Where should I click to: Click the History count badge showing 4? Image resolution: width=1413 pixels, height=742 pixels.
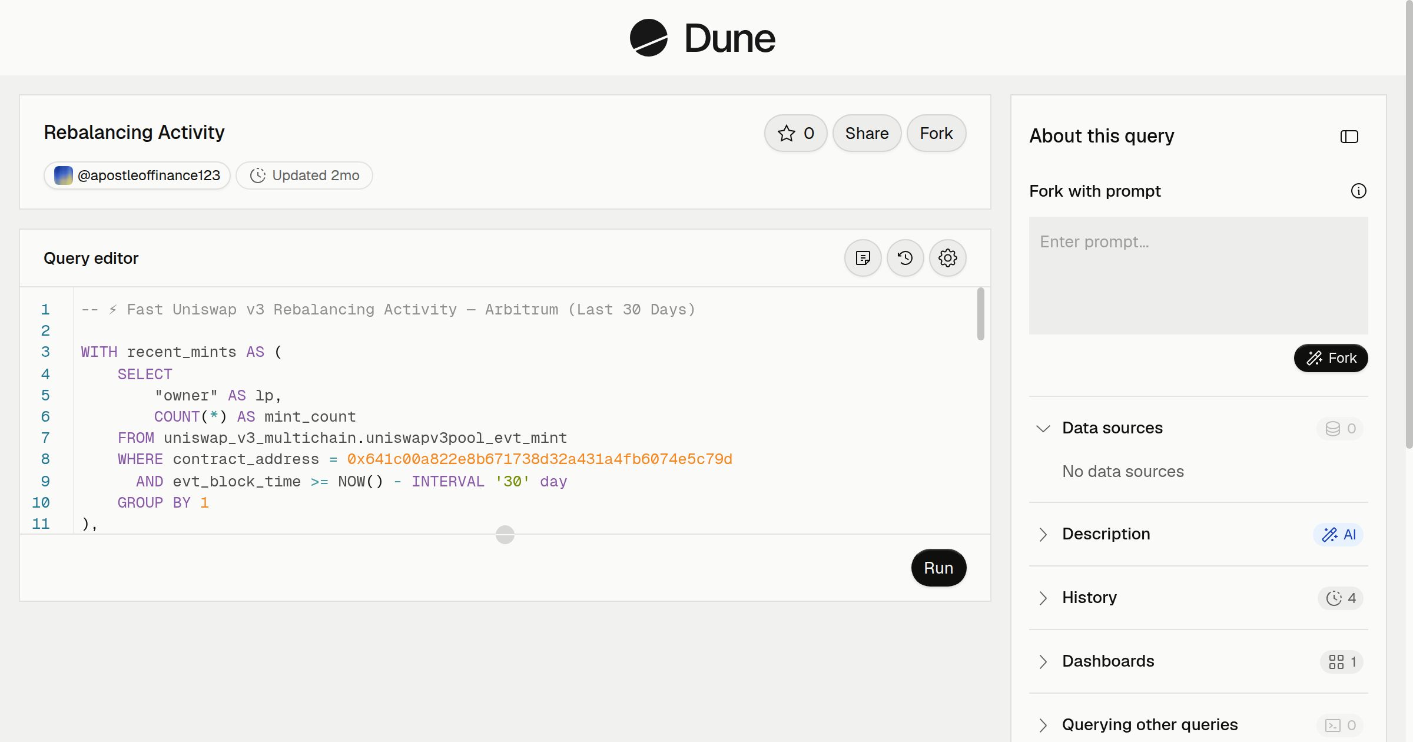coord(1341,598)
